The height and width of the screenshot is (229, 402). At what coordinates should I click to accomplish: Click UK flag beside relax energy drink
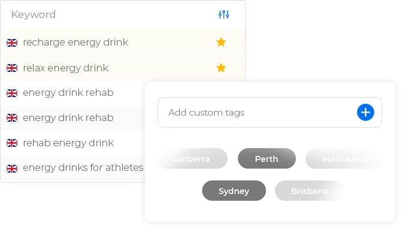pyautogui.click(x=12, y=68)
